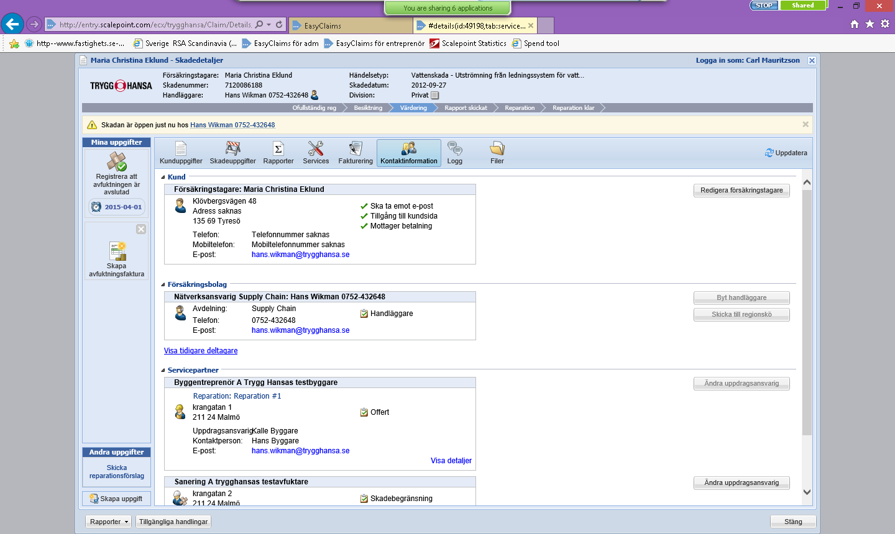
Task: Click the STOP sharing button
Action: pyautogui.click(x=764, y=5)
